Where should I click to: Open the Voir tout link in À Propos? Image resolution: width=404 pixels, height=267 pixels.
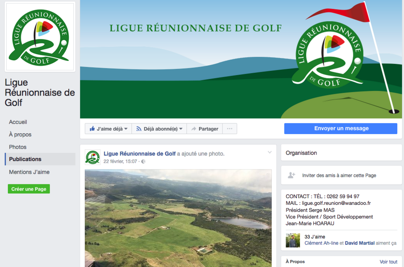(x=388, y=261)
